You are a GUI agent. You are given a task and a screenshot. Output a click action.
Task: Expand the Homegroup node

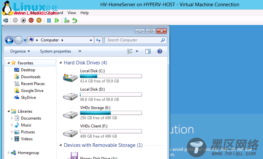point(9,152)
